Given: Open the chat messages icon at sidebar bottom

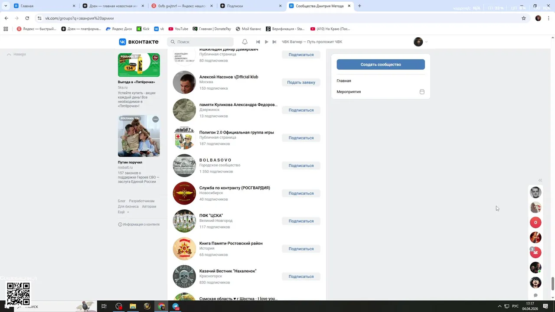Looking at the screenshot, I should tap(535, 296).
